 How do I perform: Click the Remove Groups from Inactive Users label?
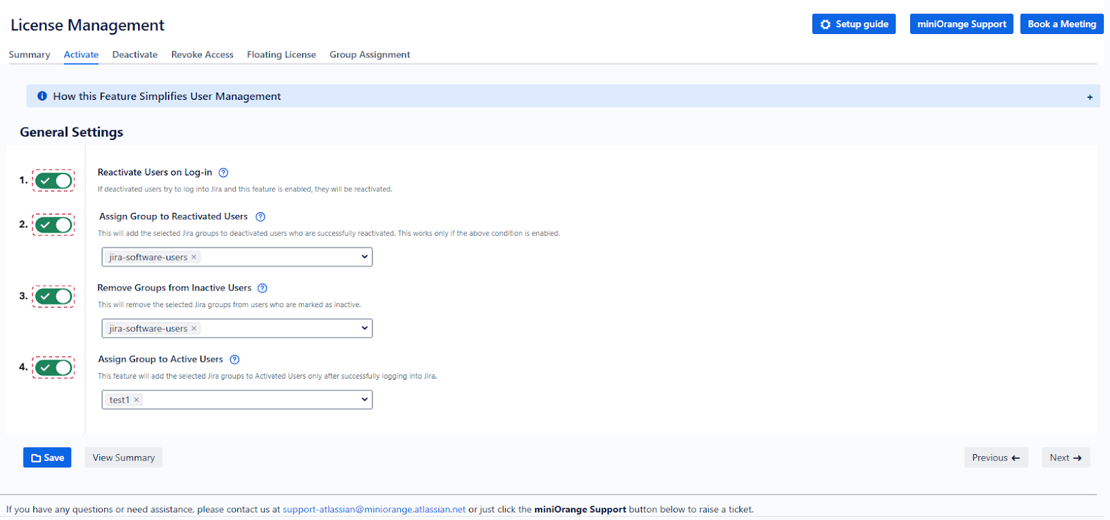[x=174, y=288]
